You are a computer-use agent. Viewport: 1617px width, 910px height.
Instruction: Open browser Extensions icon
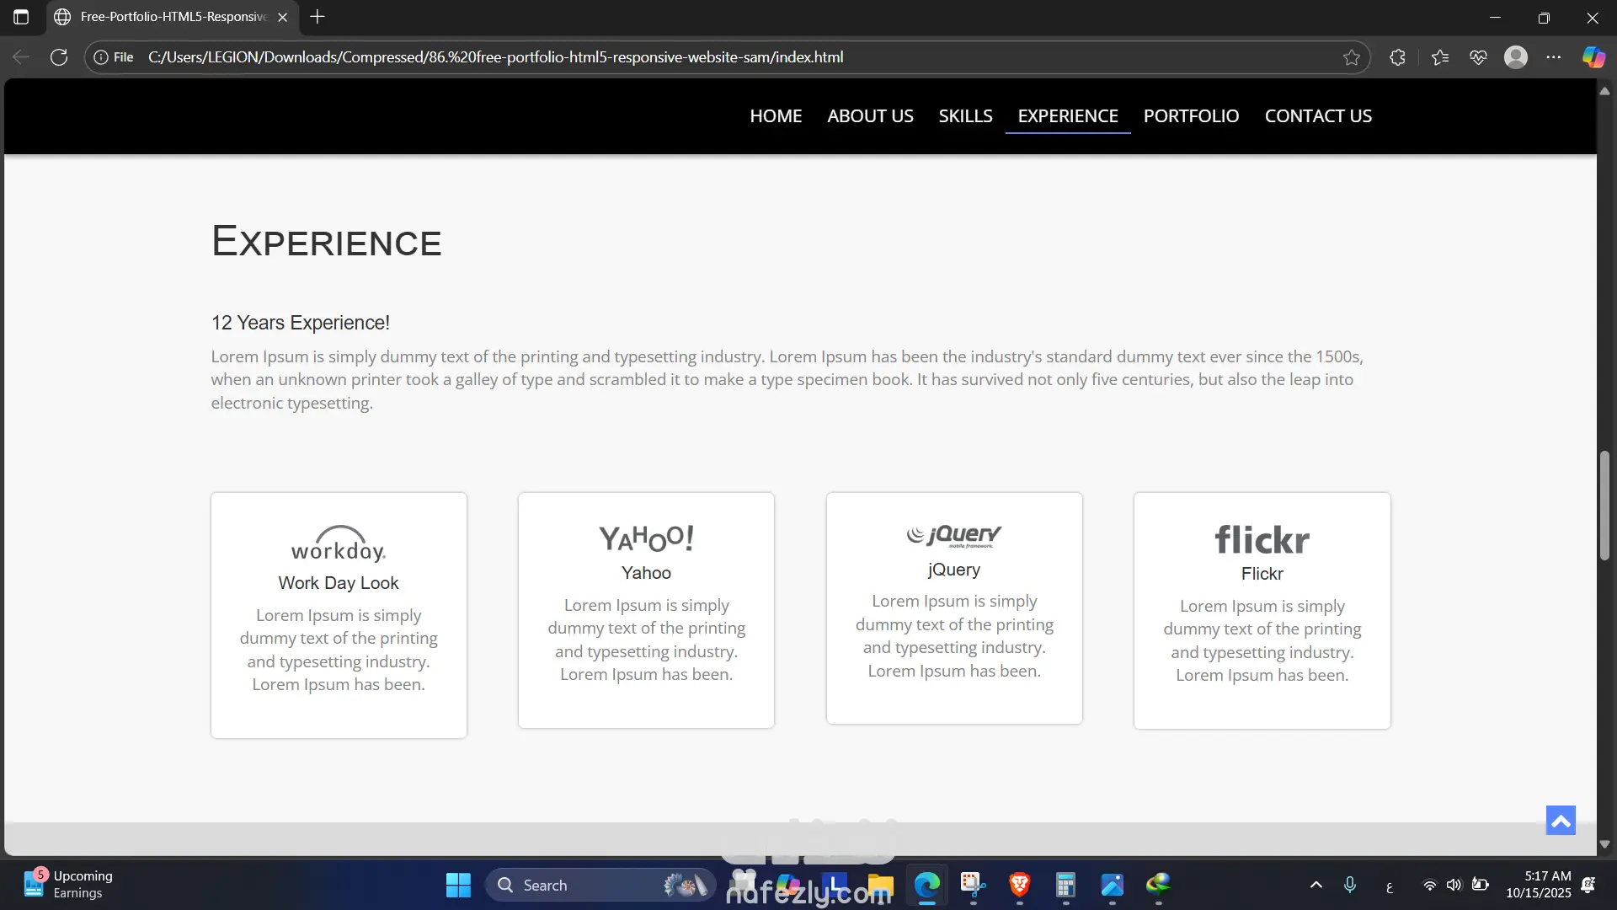[x=1397, y=57]
